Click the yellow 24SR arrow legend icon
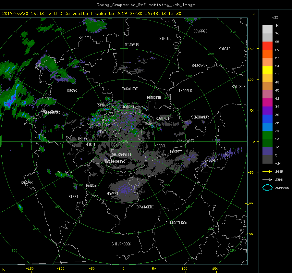 pos(267,172)
